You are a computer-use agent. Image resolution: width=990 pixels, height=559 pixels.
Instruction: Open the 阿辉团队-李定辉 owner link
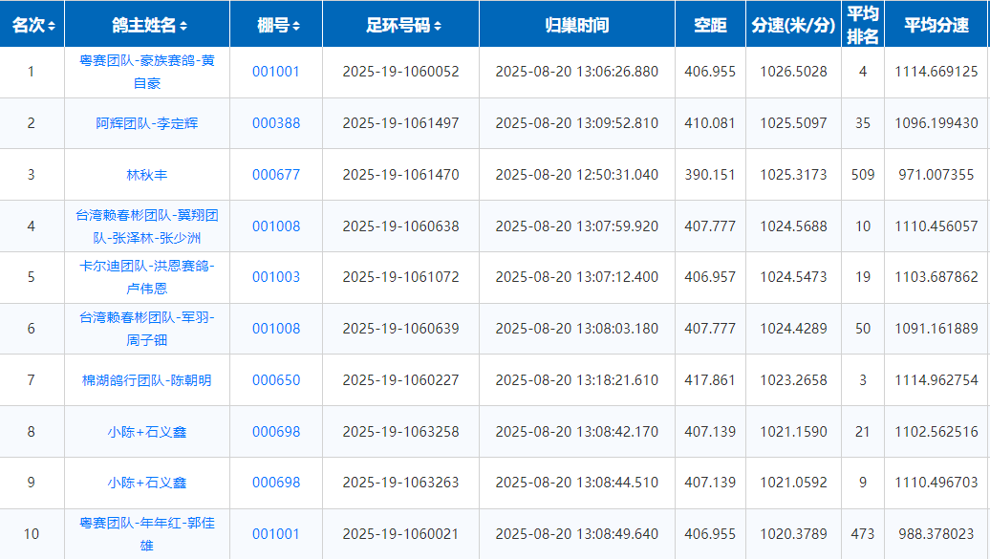click(x=147, y=123)
